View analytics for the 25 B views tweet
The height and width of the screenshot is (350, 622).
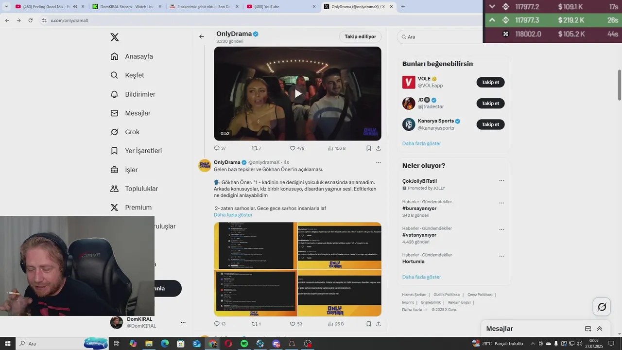coord(336,324)
